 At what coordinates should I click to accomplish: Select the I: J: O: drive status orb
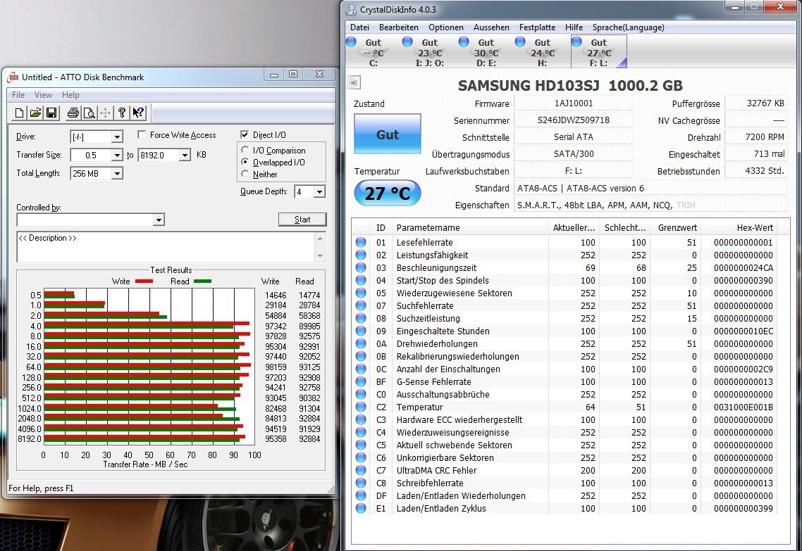tap(407, 42)
